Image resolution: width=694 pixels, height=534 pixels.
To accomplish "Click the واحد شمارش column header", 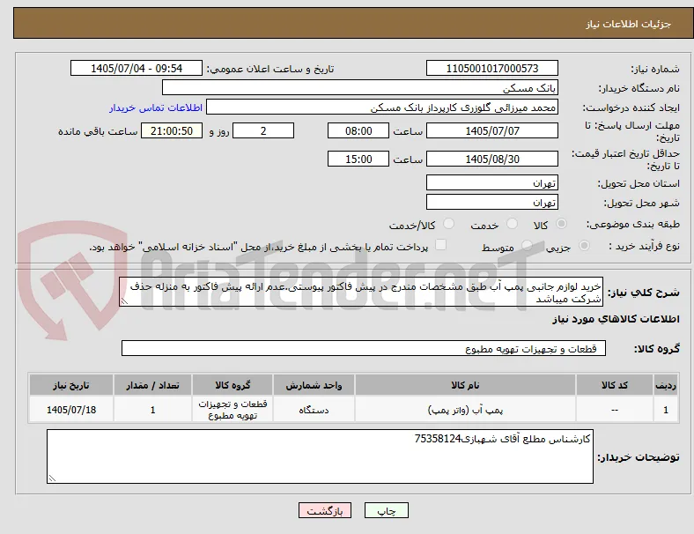I will [x=314, y=385].
